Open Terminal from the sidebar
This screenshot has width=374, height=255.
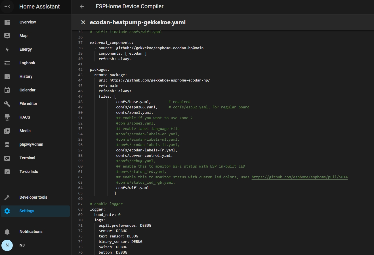pyautogui.click(x=27, y=158)
